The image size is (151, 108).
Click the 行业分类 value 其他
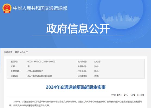pyautogui.click(x=96, y=71)
